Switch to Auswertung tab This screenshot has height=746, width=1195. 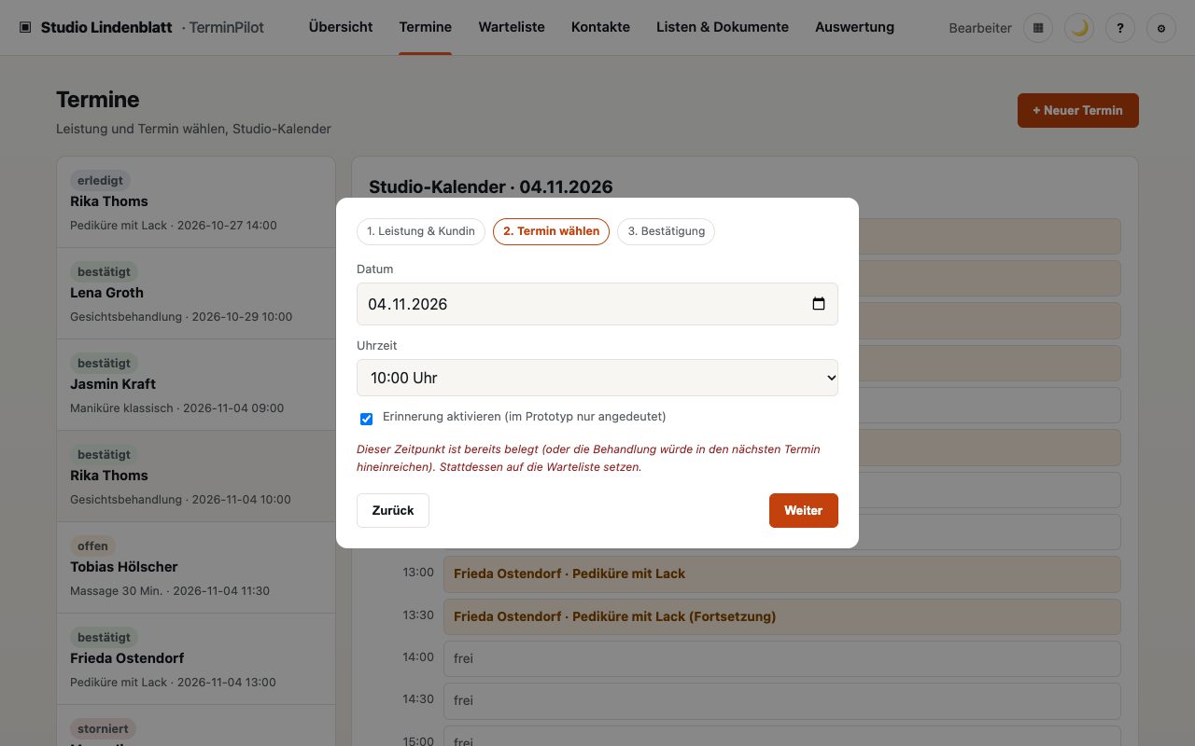tap(854, 28)
